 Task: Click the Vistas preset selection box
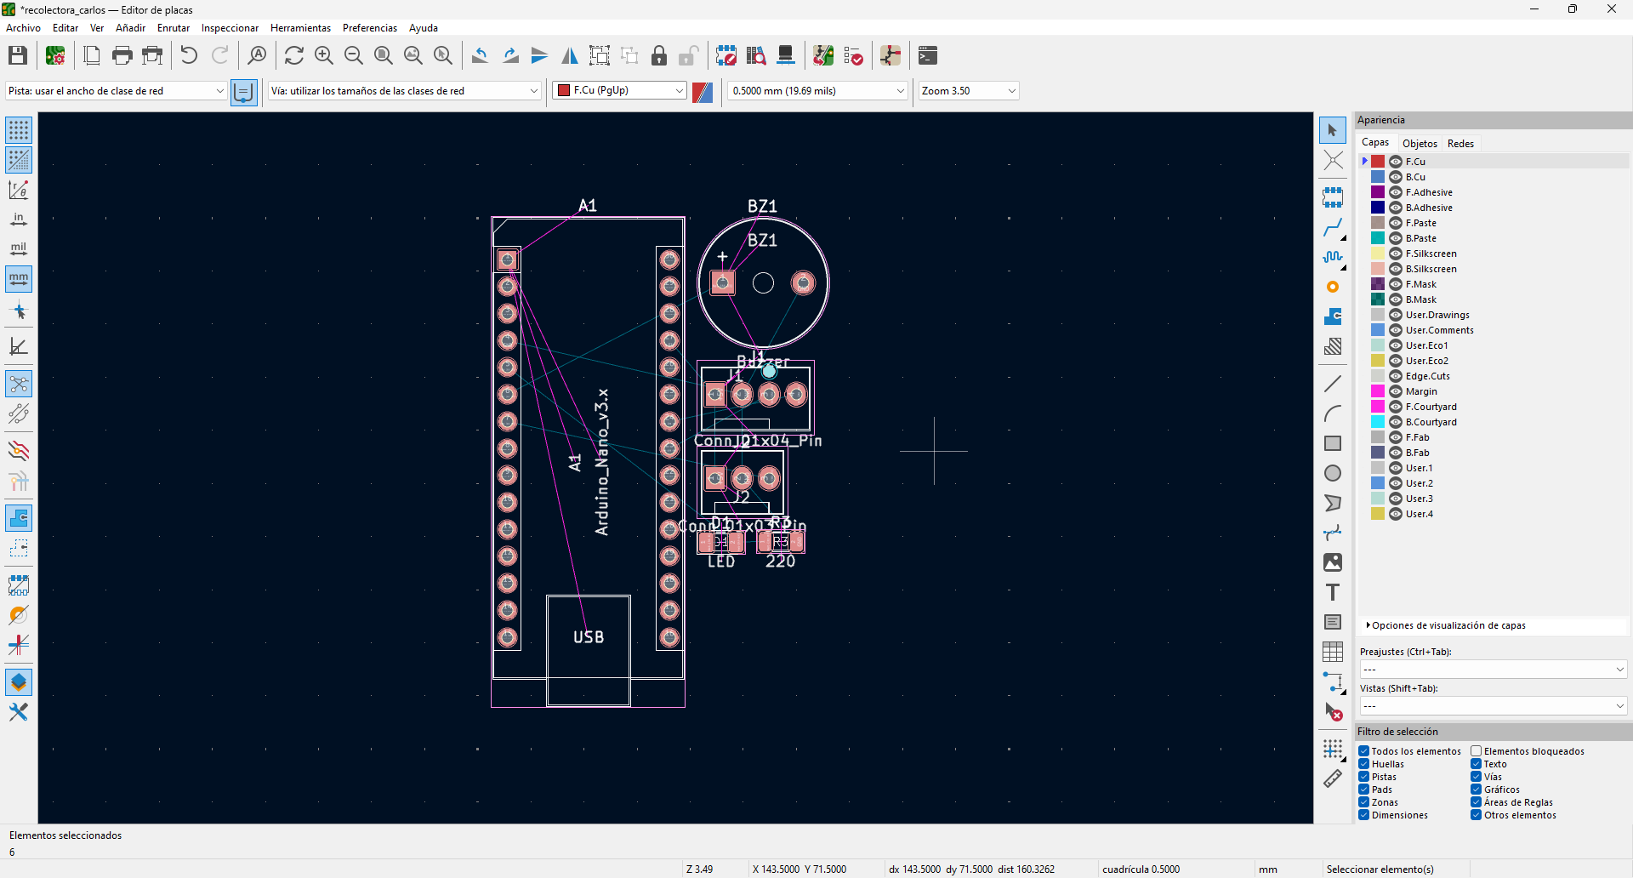(1493, 705)
